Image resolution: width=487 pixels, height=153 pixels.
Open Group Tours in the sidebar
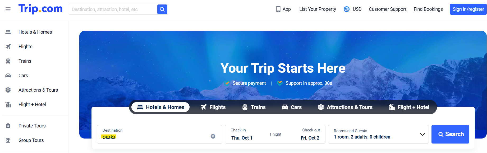(x=31, y=140)
